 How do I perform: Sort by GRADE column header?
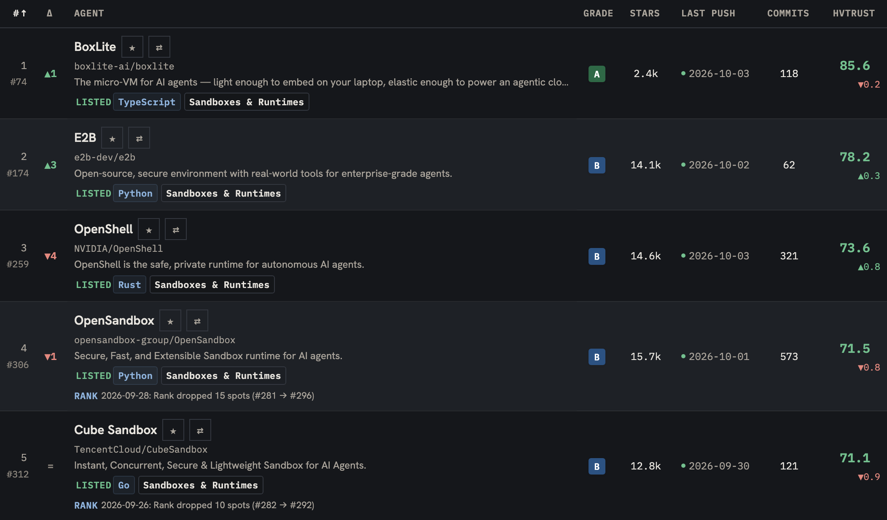pos(598,13)
